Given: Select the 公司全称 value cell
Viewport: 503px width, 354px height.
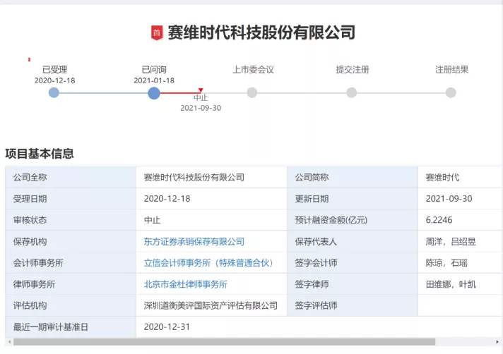Looking at the screenshot, I should click(x=211, y=177).
